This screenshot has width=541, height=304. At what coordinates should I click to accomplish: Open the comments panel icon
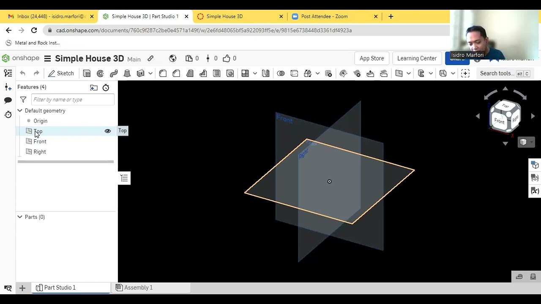(8, 100)
